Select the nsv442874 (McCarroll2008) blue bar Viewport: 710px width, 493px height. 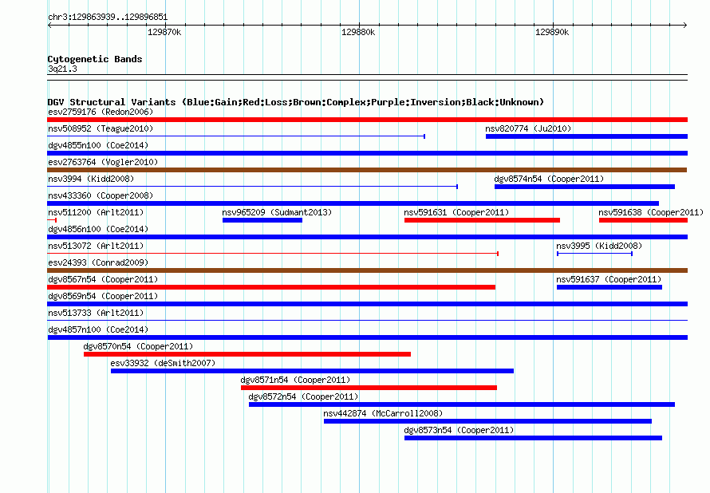(487, 421)
